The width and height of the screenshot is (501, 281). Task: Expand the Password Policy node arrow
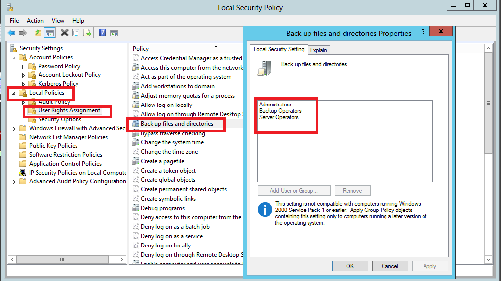pos(23,67)
